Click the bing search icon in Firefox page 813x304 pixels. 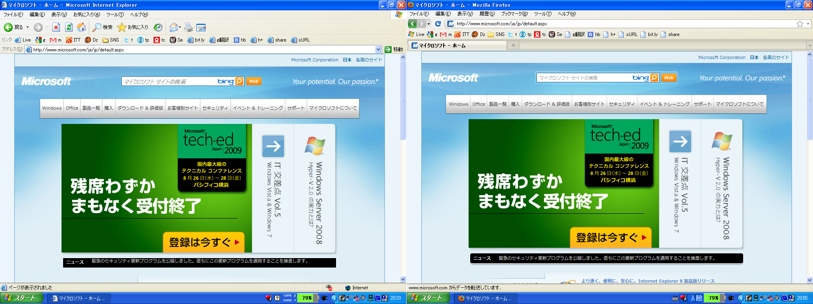tap(654, 78)
